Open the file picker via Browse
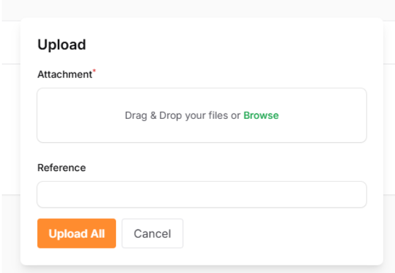395x273 pixels. coord(261,116)
